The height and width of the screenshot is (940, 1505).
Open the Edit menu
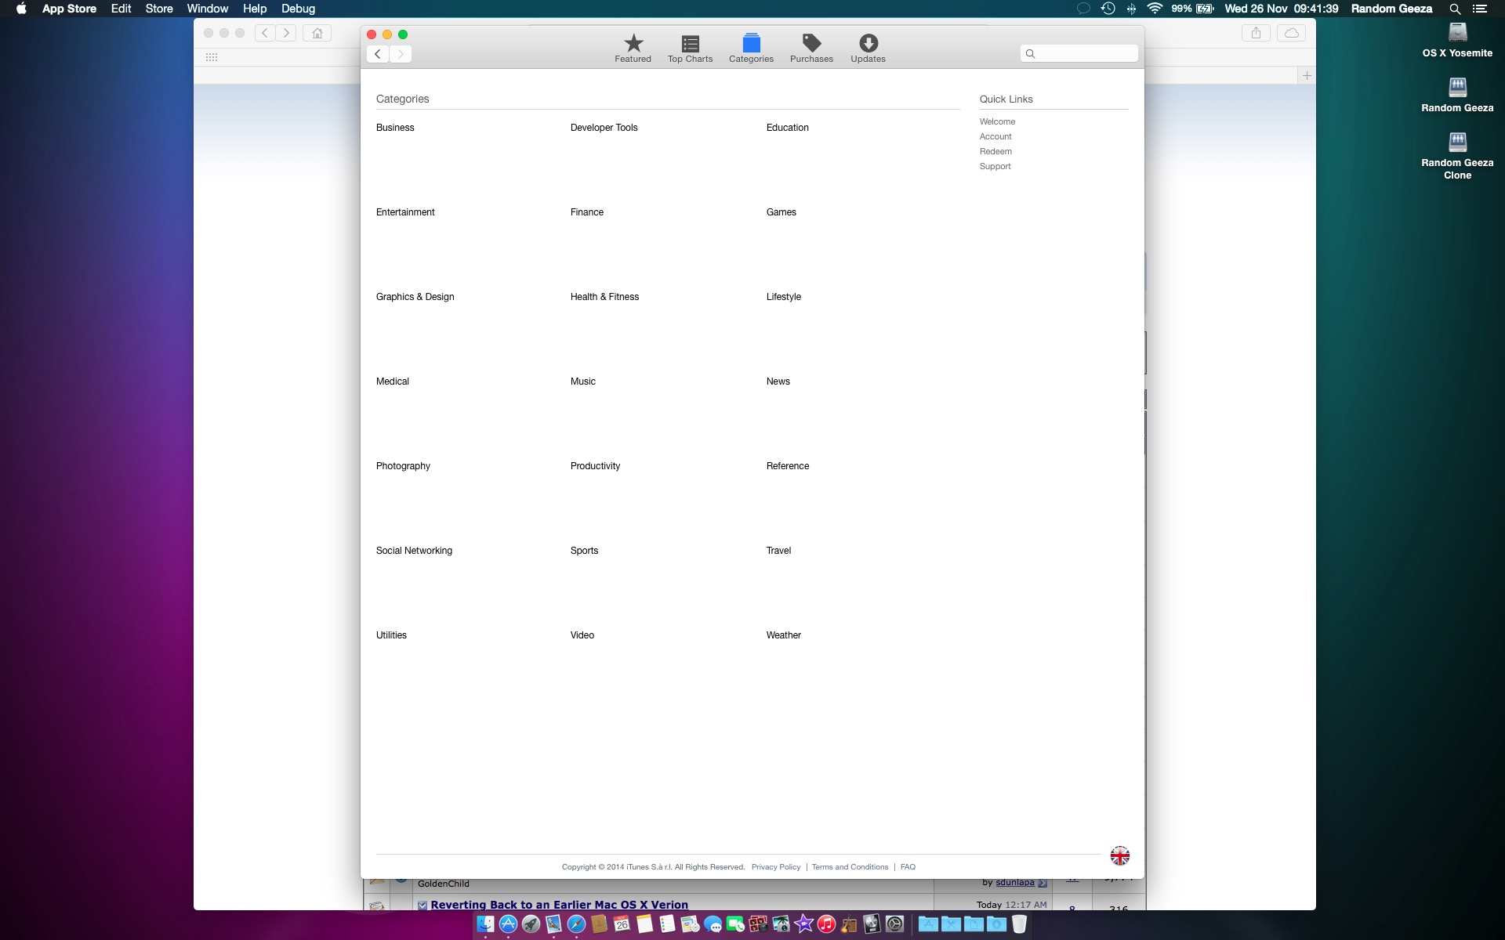click(121, 9)
